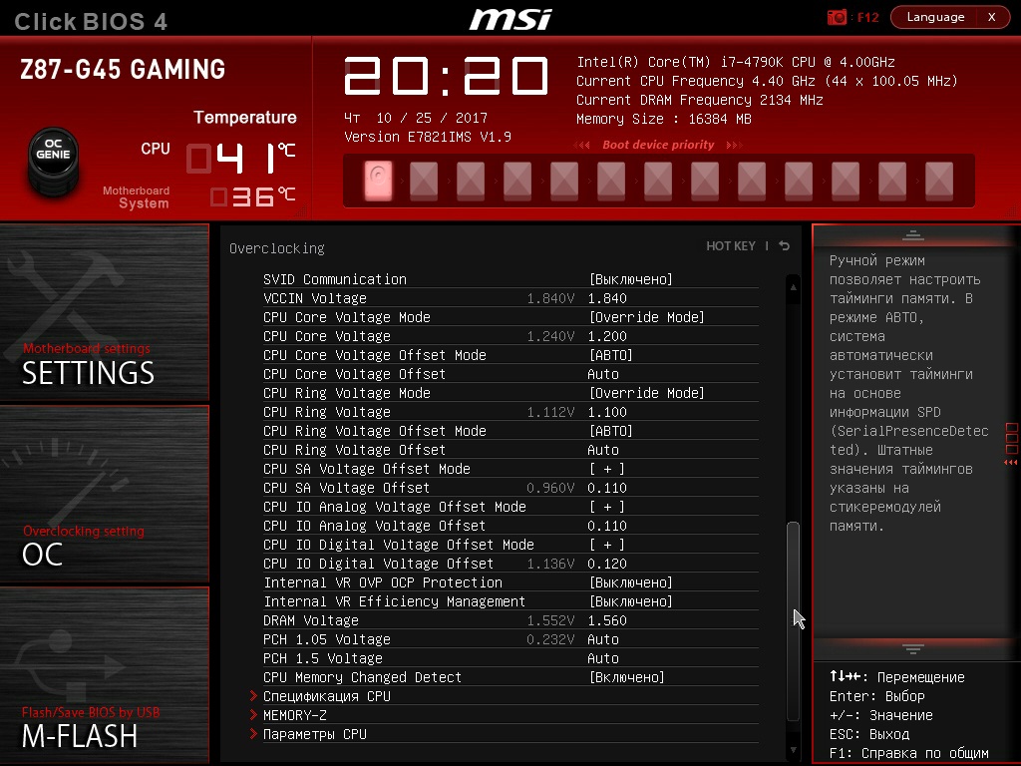The image size is (1021, 766).
Task: Edit VCCIN Voltage value 1.840
Action: pos(607,298)
